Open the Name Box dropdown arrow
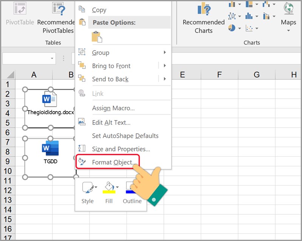302x241 pixels. [52, 58]
